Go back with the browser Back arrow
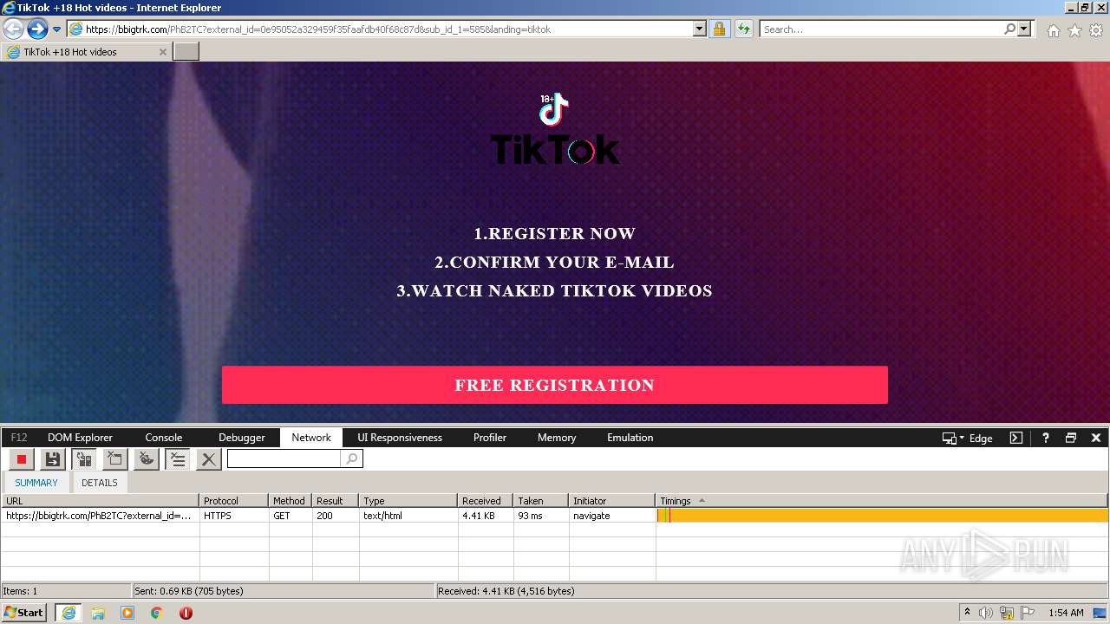Image resolution: width=1110 pixels, height=624 pixels. point(13,29)
